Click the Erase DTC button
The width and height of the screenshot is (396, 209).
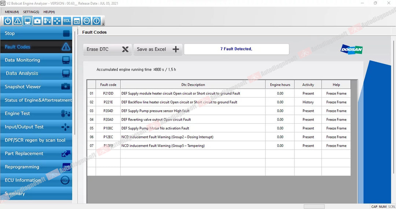pos(107,49)
